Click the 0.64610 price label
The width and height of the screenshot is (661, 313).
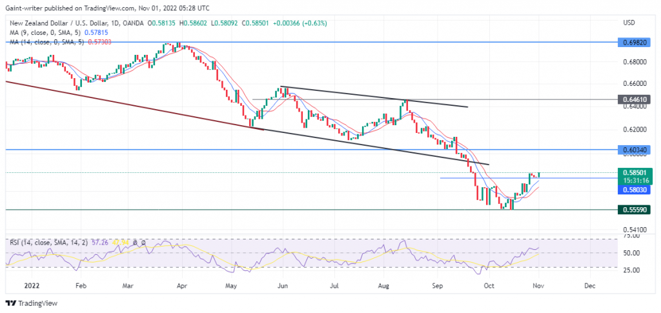coord(635,99)
